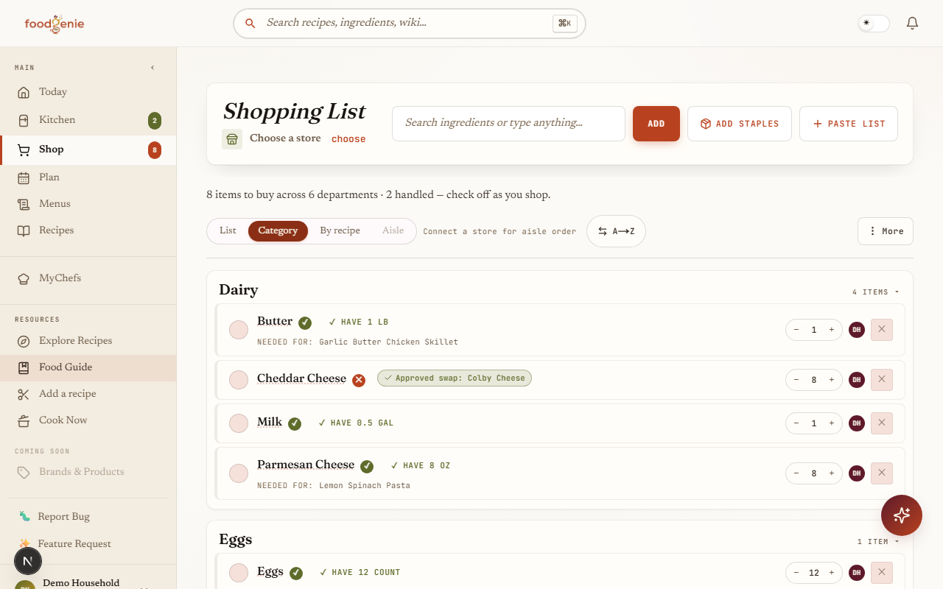Click the Report Bug icon

[x=24, y=517]
